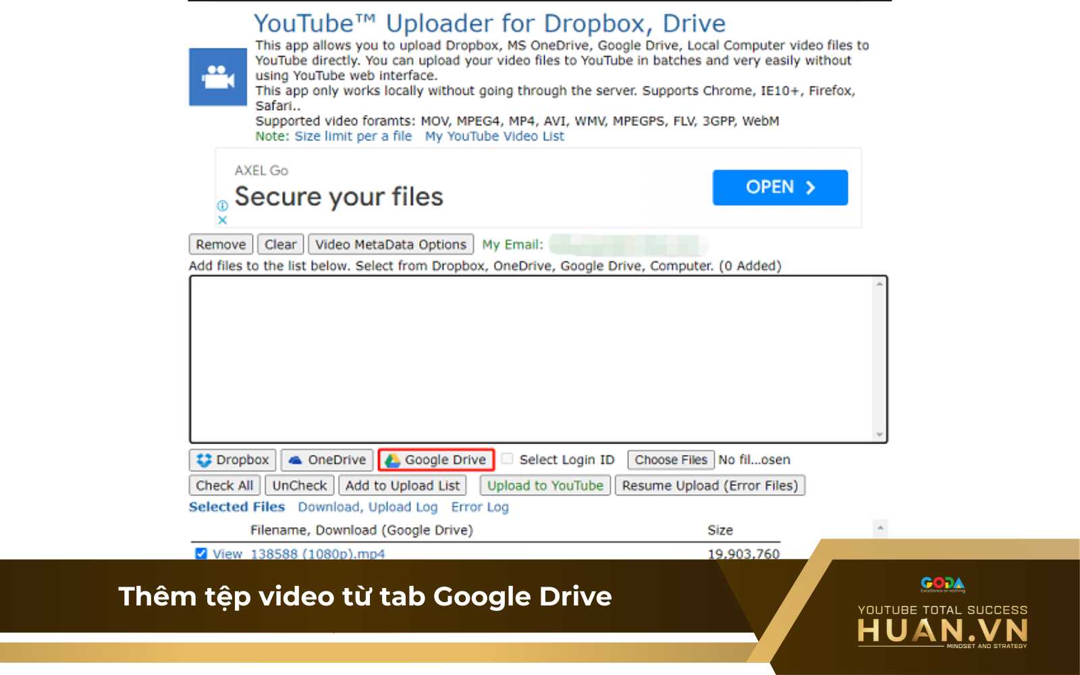Click the blue video camera app icon

tap(217, 77)
